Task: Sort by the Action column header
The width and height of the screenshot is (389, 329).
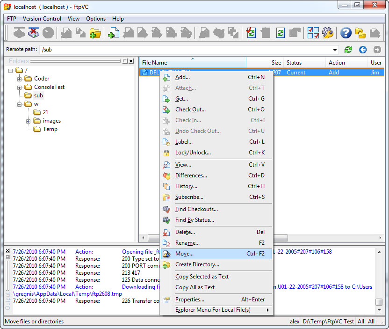Action: [346, 63]
